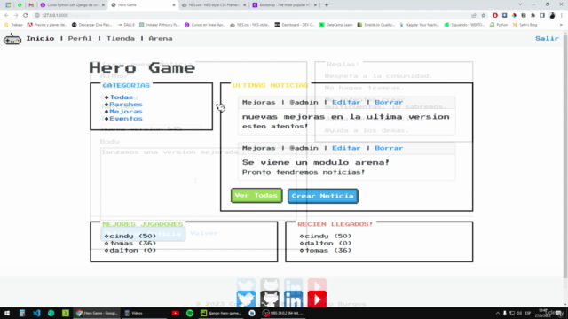Select 'tomas (36)' in Mejores Jugadores
This screenshot has width=568, height=319.
132,244
